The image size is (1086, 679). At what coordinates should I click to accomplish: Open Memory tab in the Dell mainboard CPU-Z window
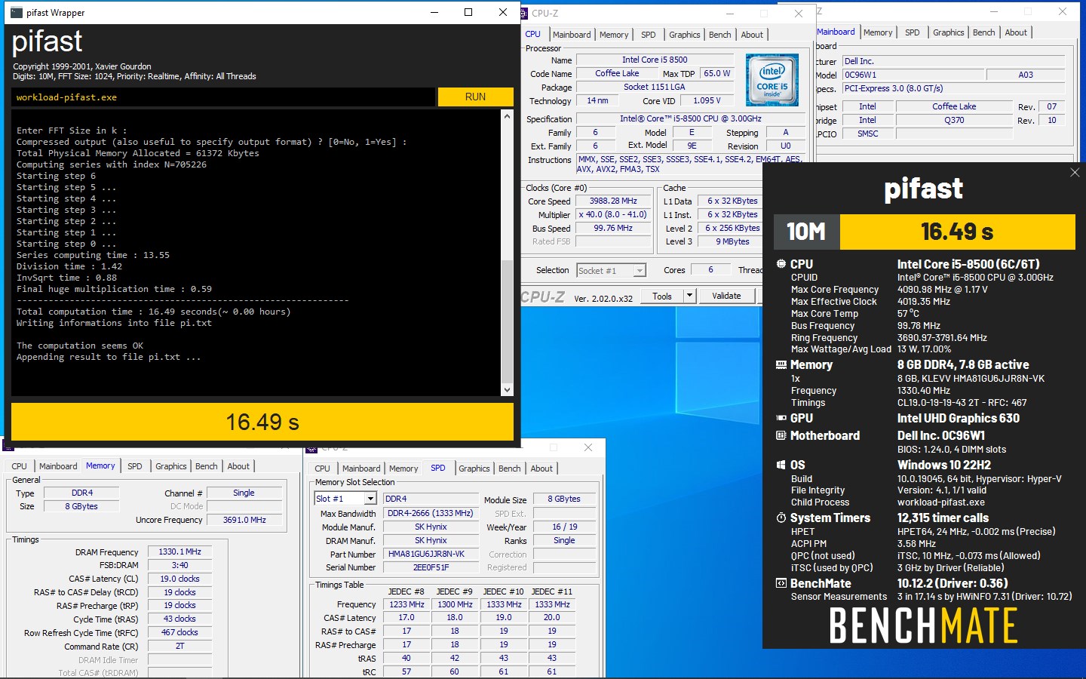878,32
